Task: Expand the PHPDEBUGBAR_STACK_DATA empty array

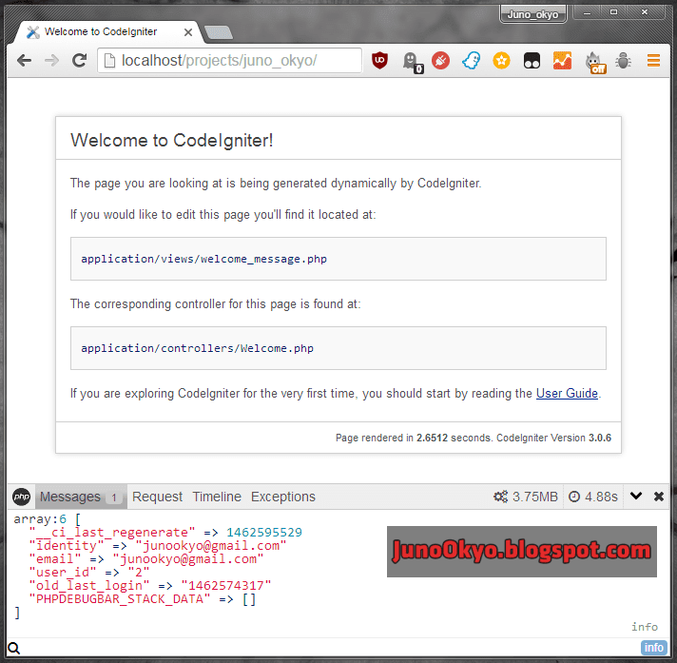Action: pos(249,599)
